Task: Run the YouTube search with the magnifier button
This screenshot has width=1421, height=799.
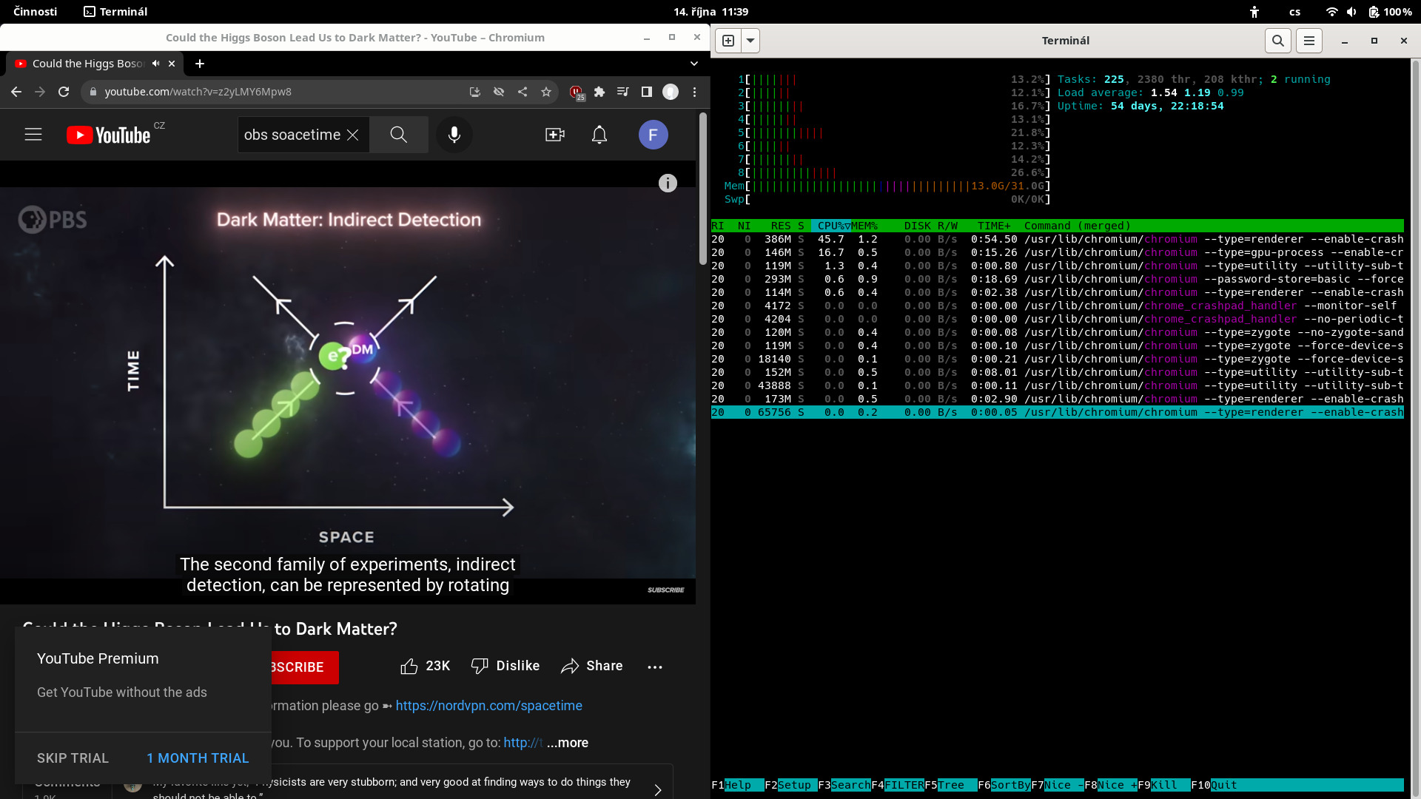Action: click(x=399, y=135)
